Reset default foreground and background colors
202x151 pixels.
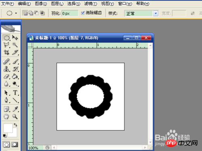tap(4, 136)
